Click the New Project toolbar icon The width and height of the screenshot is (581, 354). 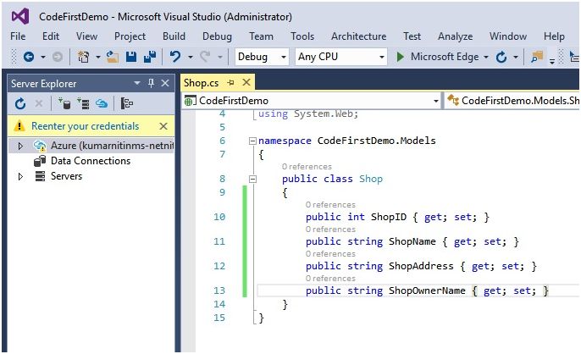[83, 57]
